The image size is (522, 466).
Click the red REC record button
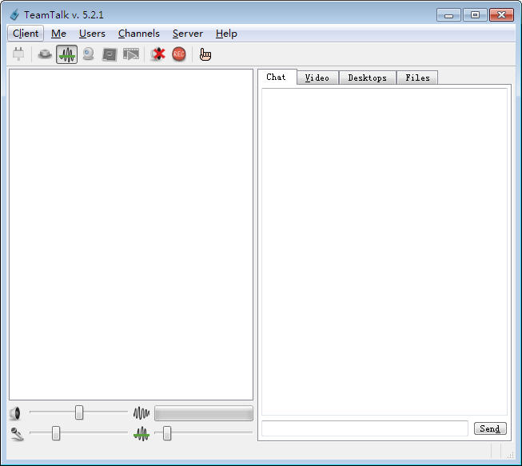179,54
